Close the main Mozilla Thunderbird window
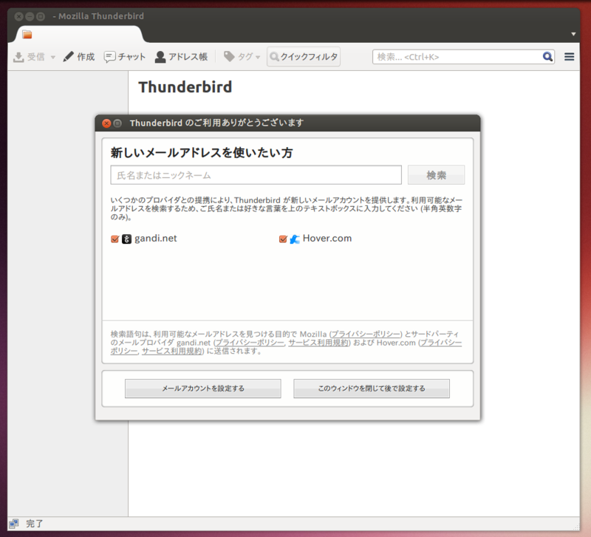 pos(19,16)
